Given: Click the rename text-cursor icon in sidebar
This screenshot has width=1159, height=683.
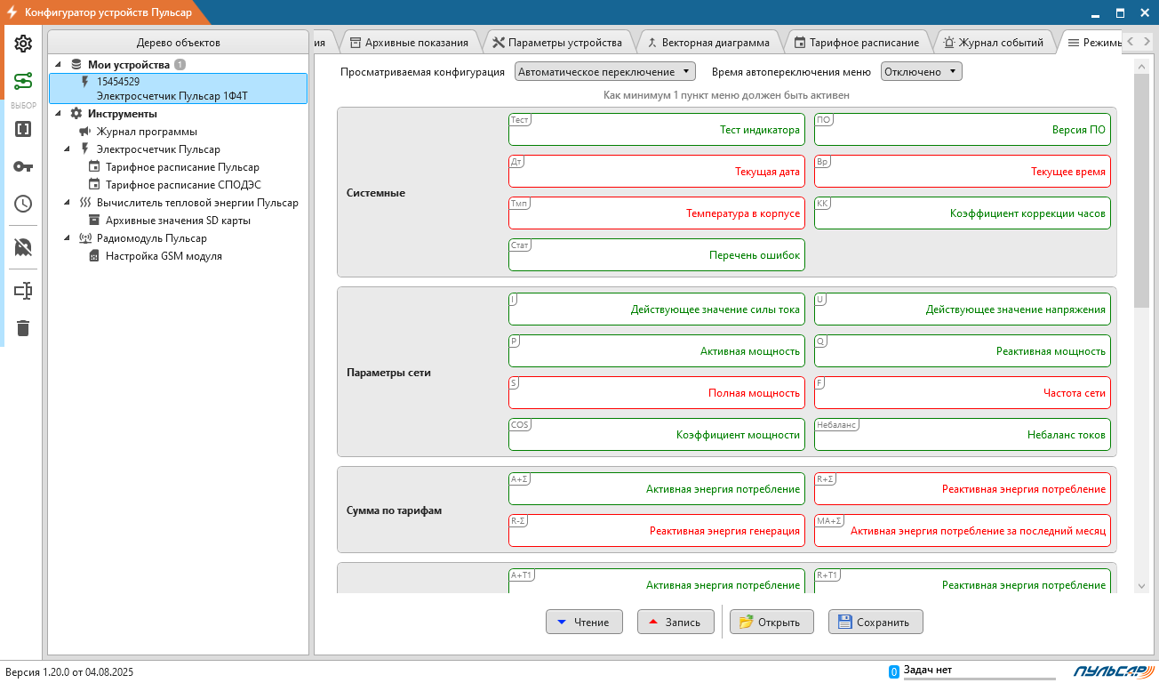Looking at the screenshot, I should [x=23, y=291].
